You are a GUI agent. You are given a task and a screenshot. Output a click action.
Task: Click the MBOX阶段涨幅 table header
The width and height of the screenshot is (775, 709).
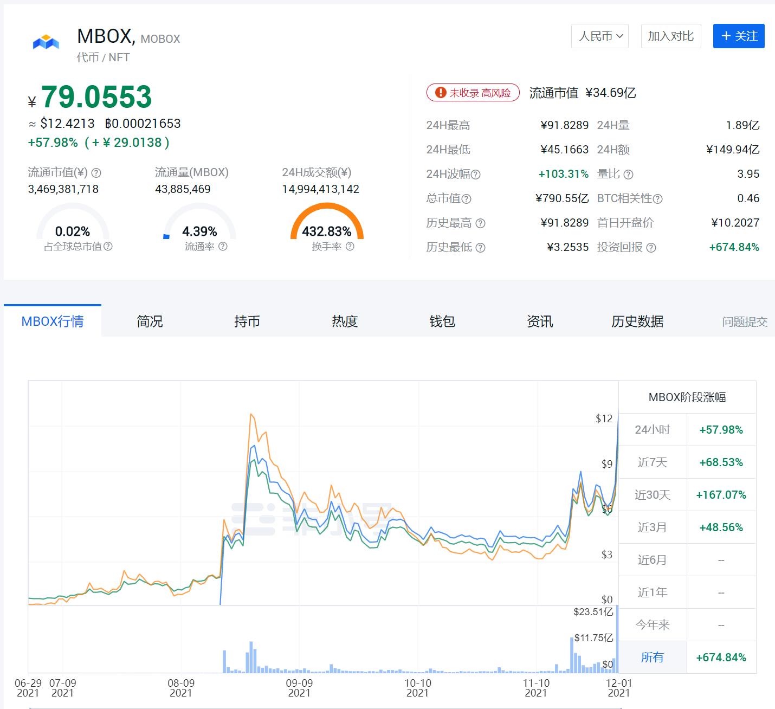[x=687, y=397]
